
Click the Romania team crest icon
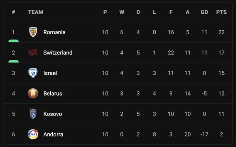[33, 32]
